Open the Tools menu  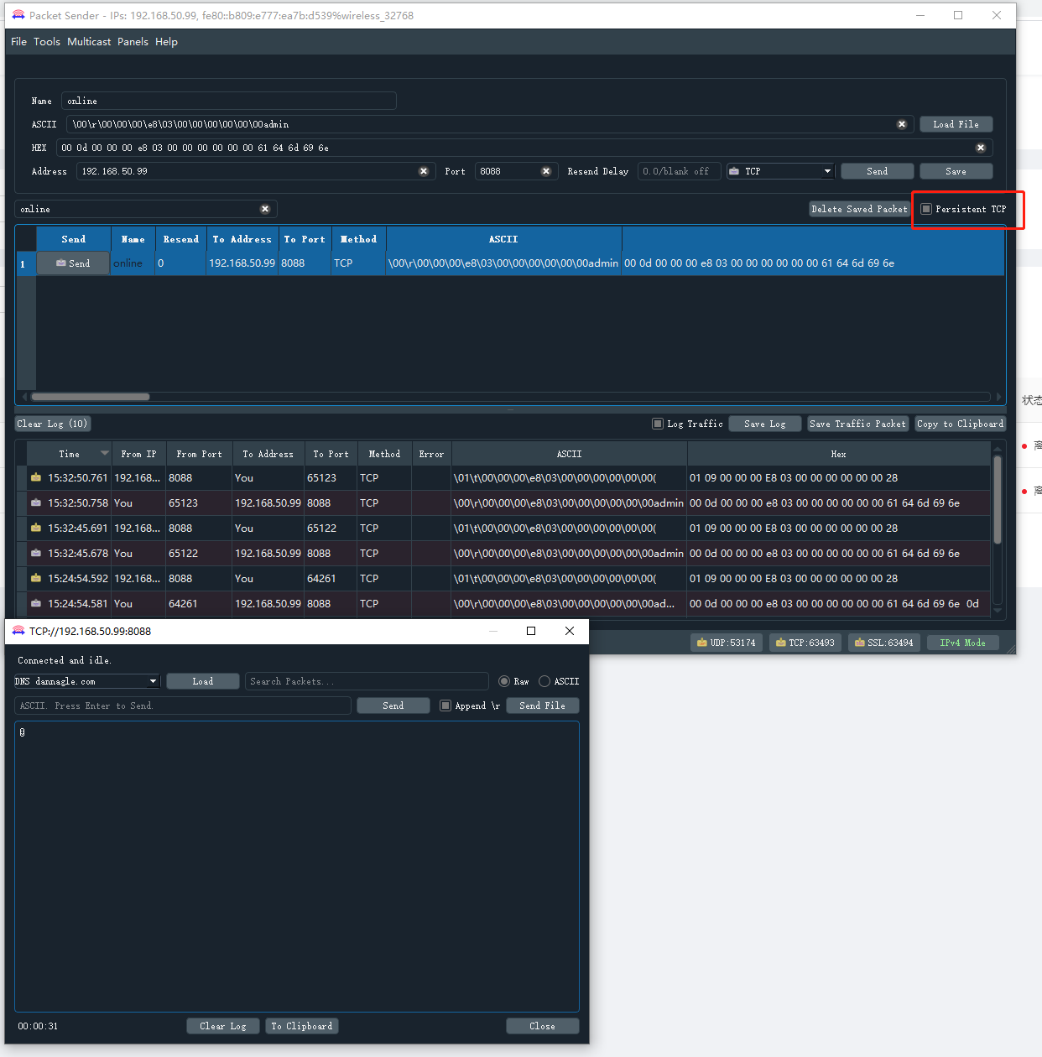click(46, 41)
